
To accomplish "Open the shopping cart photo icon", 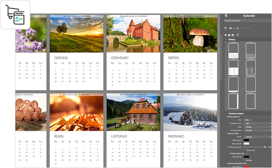I will click(x=15, y=15).
